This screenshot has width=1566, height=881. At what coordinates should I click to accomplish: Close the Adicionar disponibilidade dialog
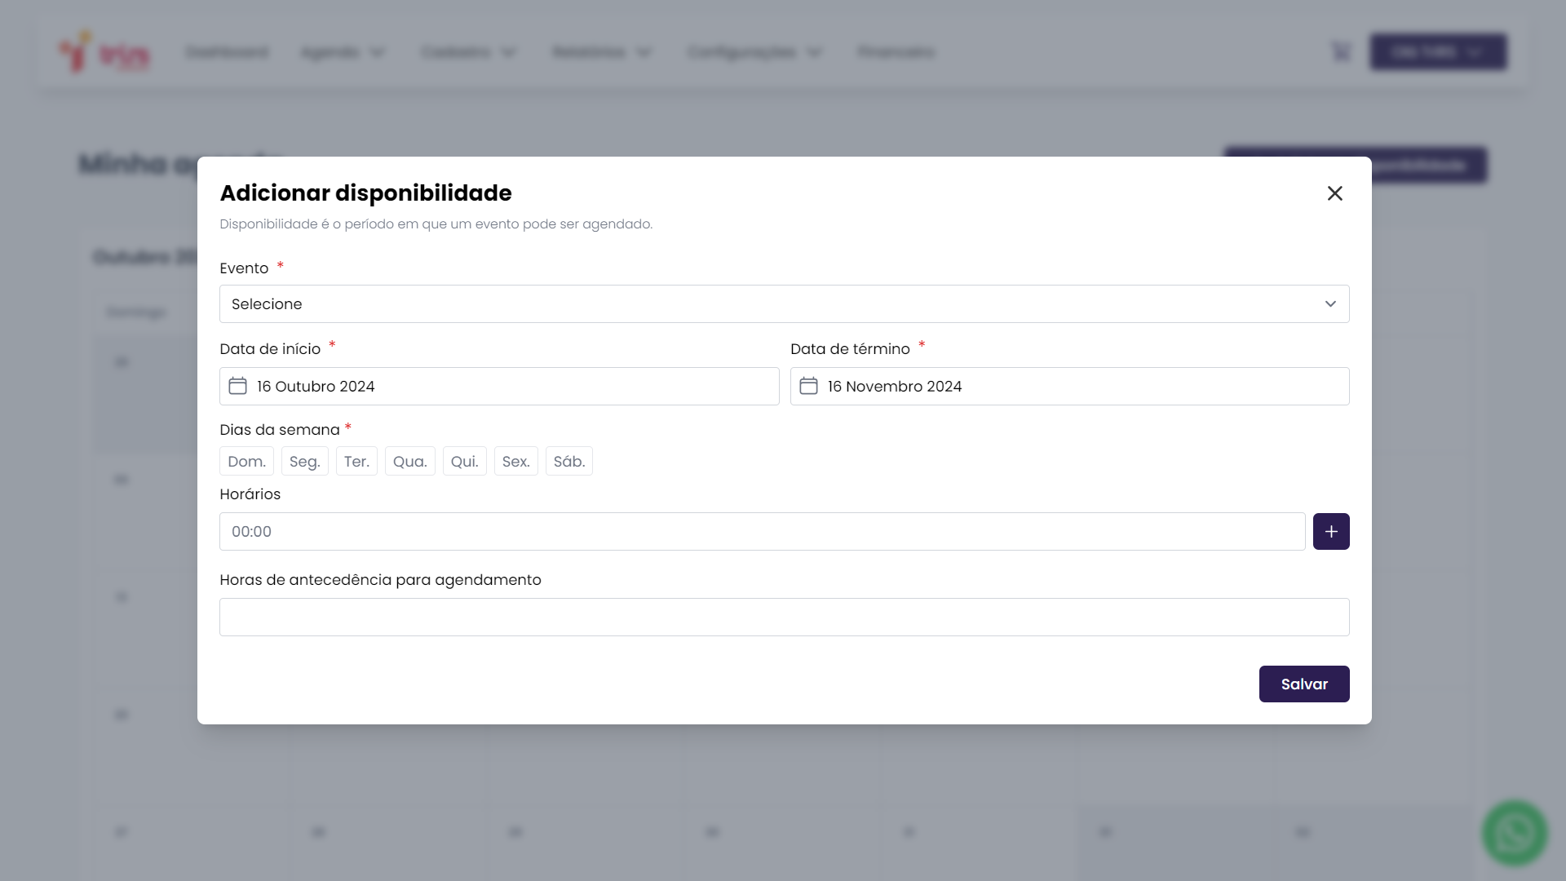tap(1334, 193)
